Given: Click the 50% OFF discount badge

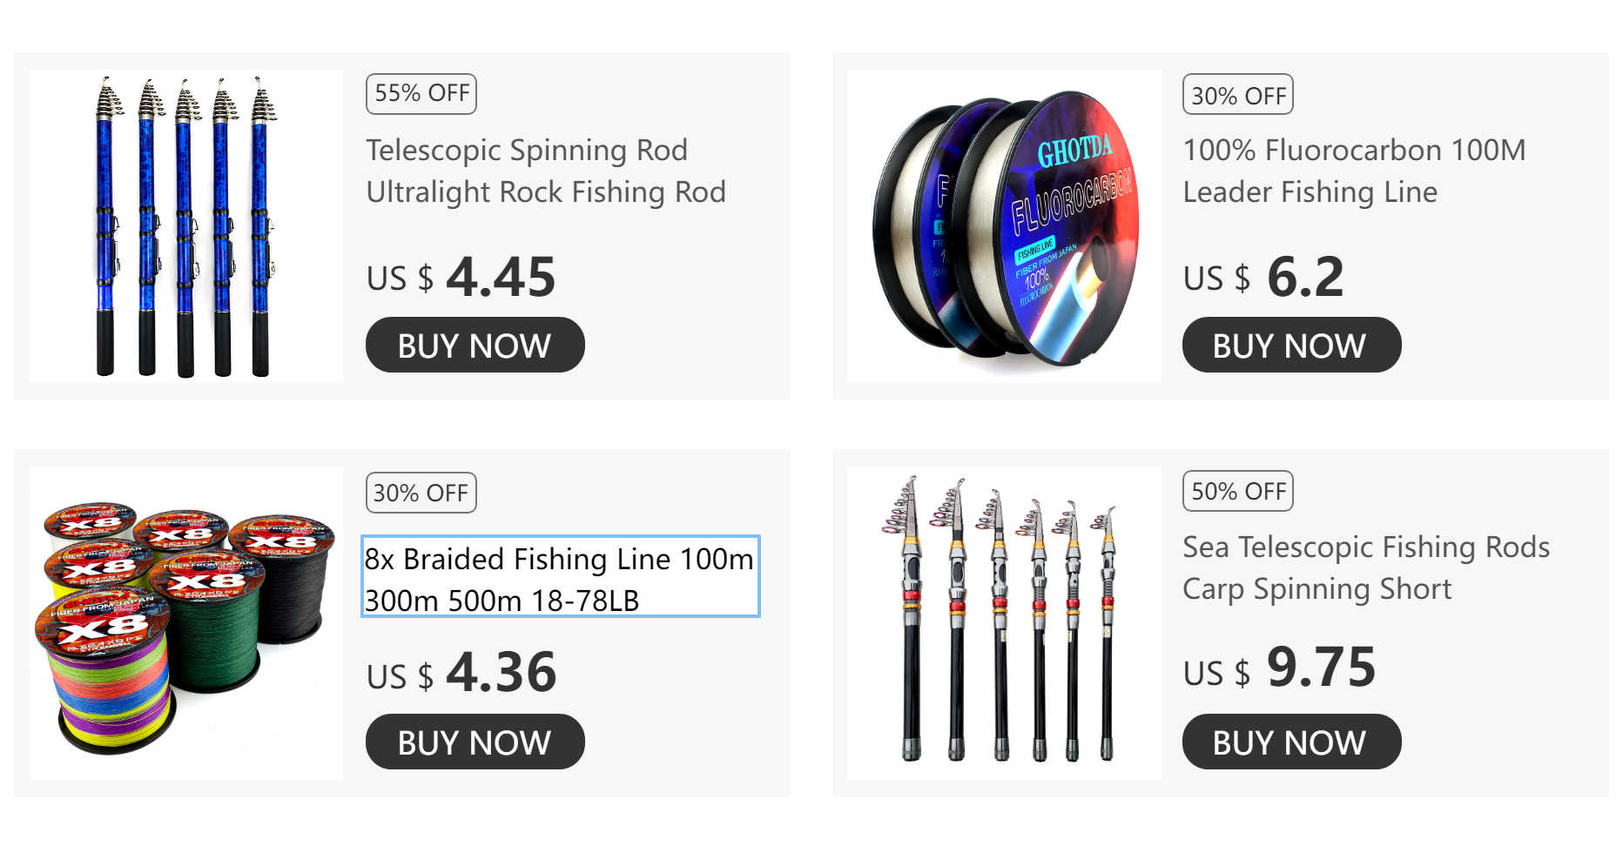Looking at the screenshot, I should 1238,491.
